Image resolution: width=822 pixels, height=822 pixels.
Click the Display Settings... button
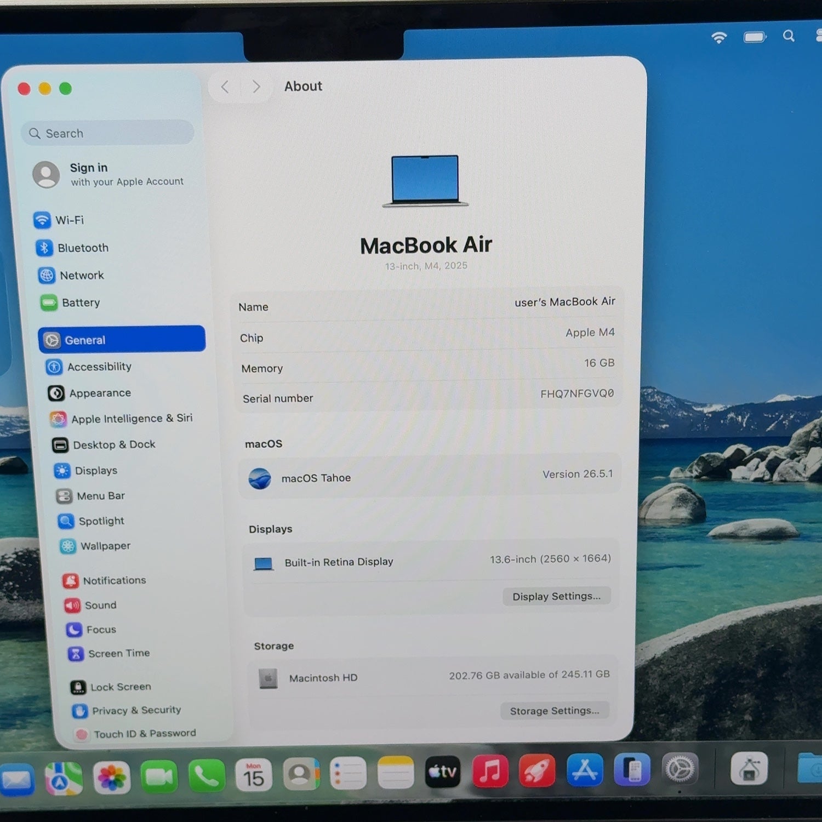click(x=557, y=596)
